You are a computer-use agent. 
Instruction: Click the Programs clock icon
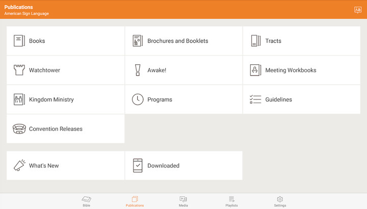(138, 99)
